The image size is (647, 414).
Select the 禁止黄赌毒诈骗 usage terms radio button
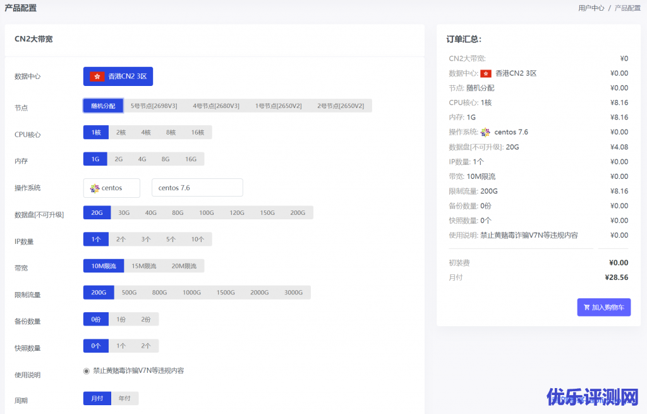click(x=87, y=371)
